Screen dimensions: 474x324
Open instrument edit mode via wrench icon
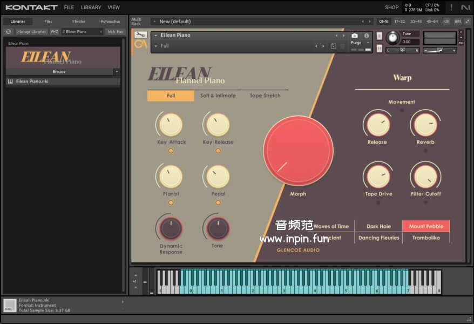click(140, 35)
